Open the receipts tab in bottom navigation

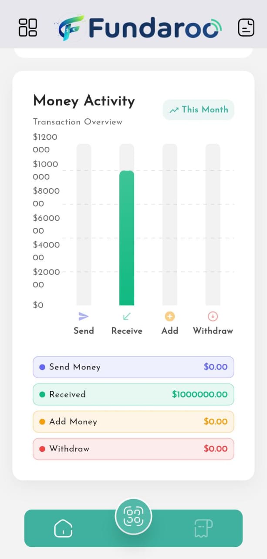pos(203,528)
